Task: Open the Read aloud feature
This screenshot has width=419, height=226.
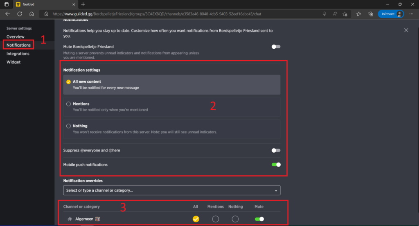Action: coord(335,14)
